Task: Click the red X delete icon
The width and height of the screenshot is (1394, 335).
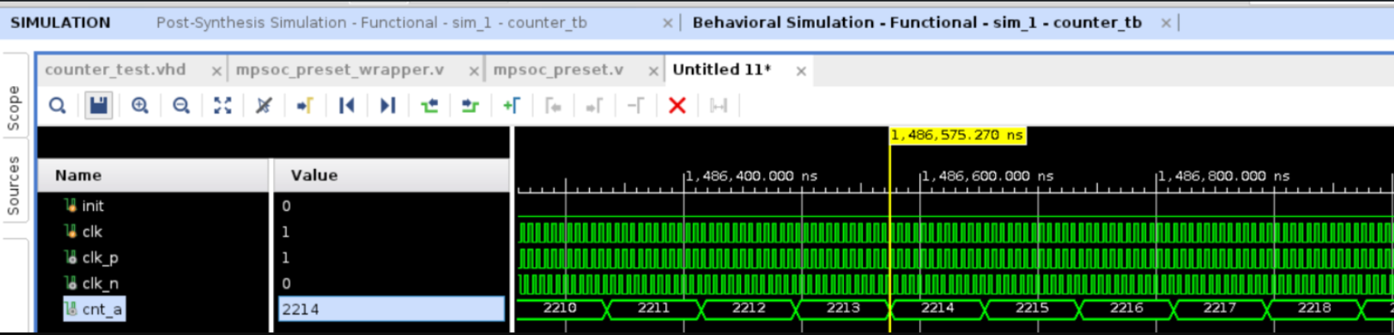Action: coord(677,105)
